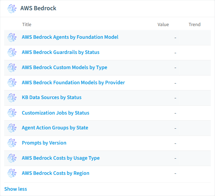Click icon beside AWS Bedrock Guardrails by Status
Image resolution: width=215 pixels, height=196 pixels.
[12, 53]
